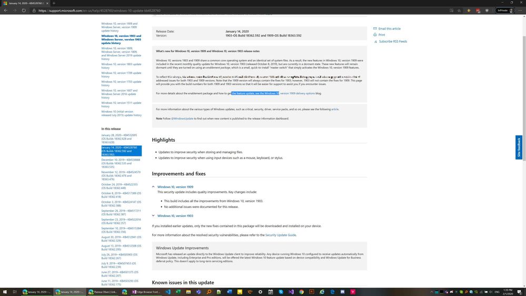Image resolution: width=526 pixels, height=296 pixels.
Task: Add this page to favorites star
Action: tap(459, 11)
